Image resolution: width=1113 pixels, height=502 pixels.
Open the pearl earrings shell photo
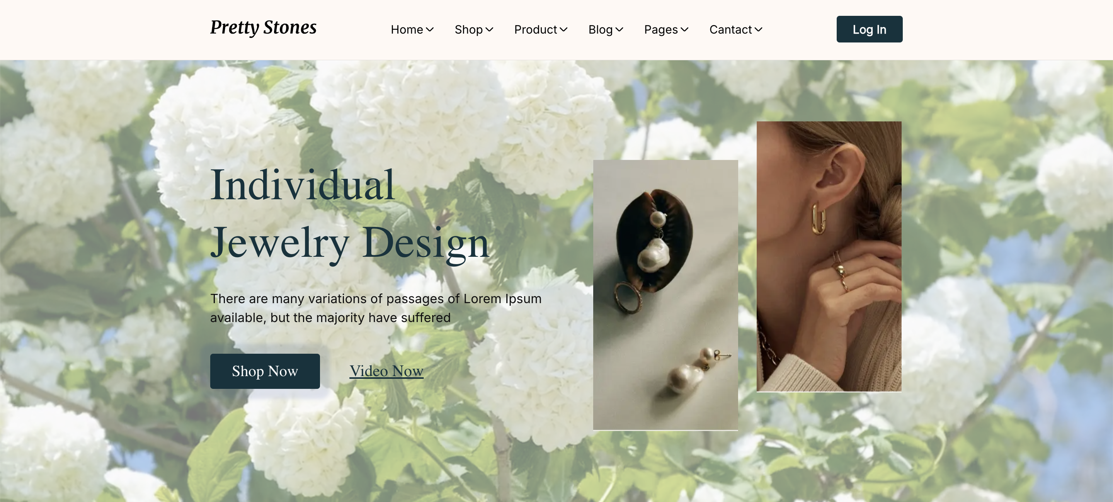coord(665,295)
